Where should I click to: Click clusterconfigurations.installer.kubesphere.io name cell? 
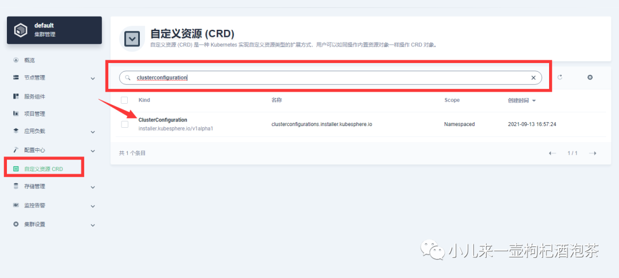[322, 124]
